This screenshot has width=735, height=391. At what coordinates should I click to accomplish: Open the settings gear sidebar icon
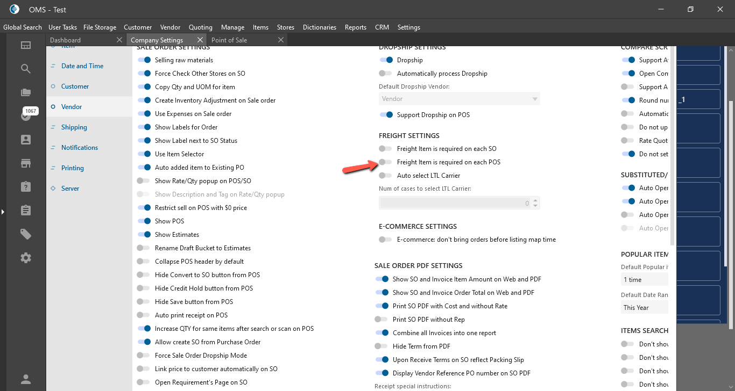click(26, 258)
